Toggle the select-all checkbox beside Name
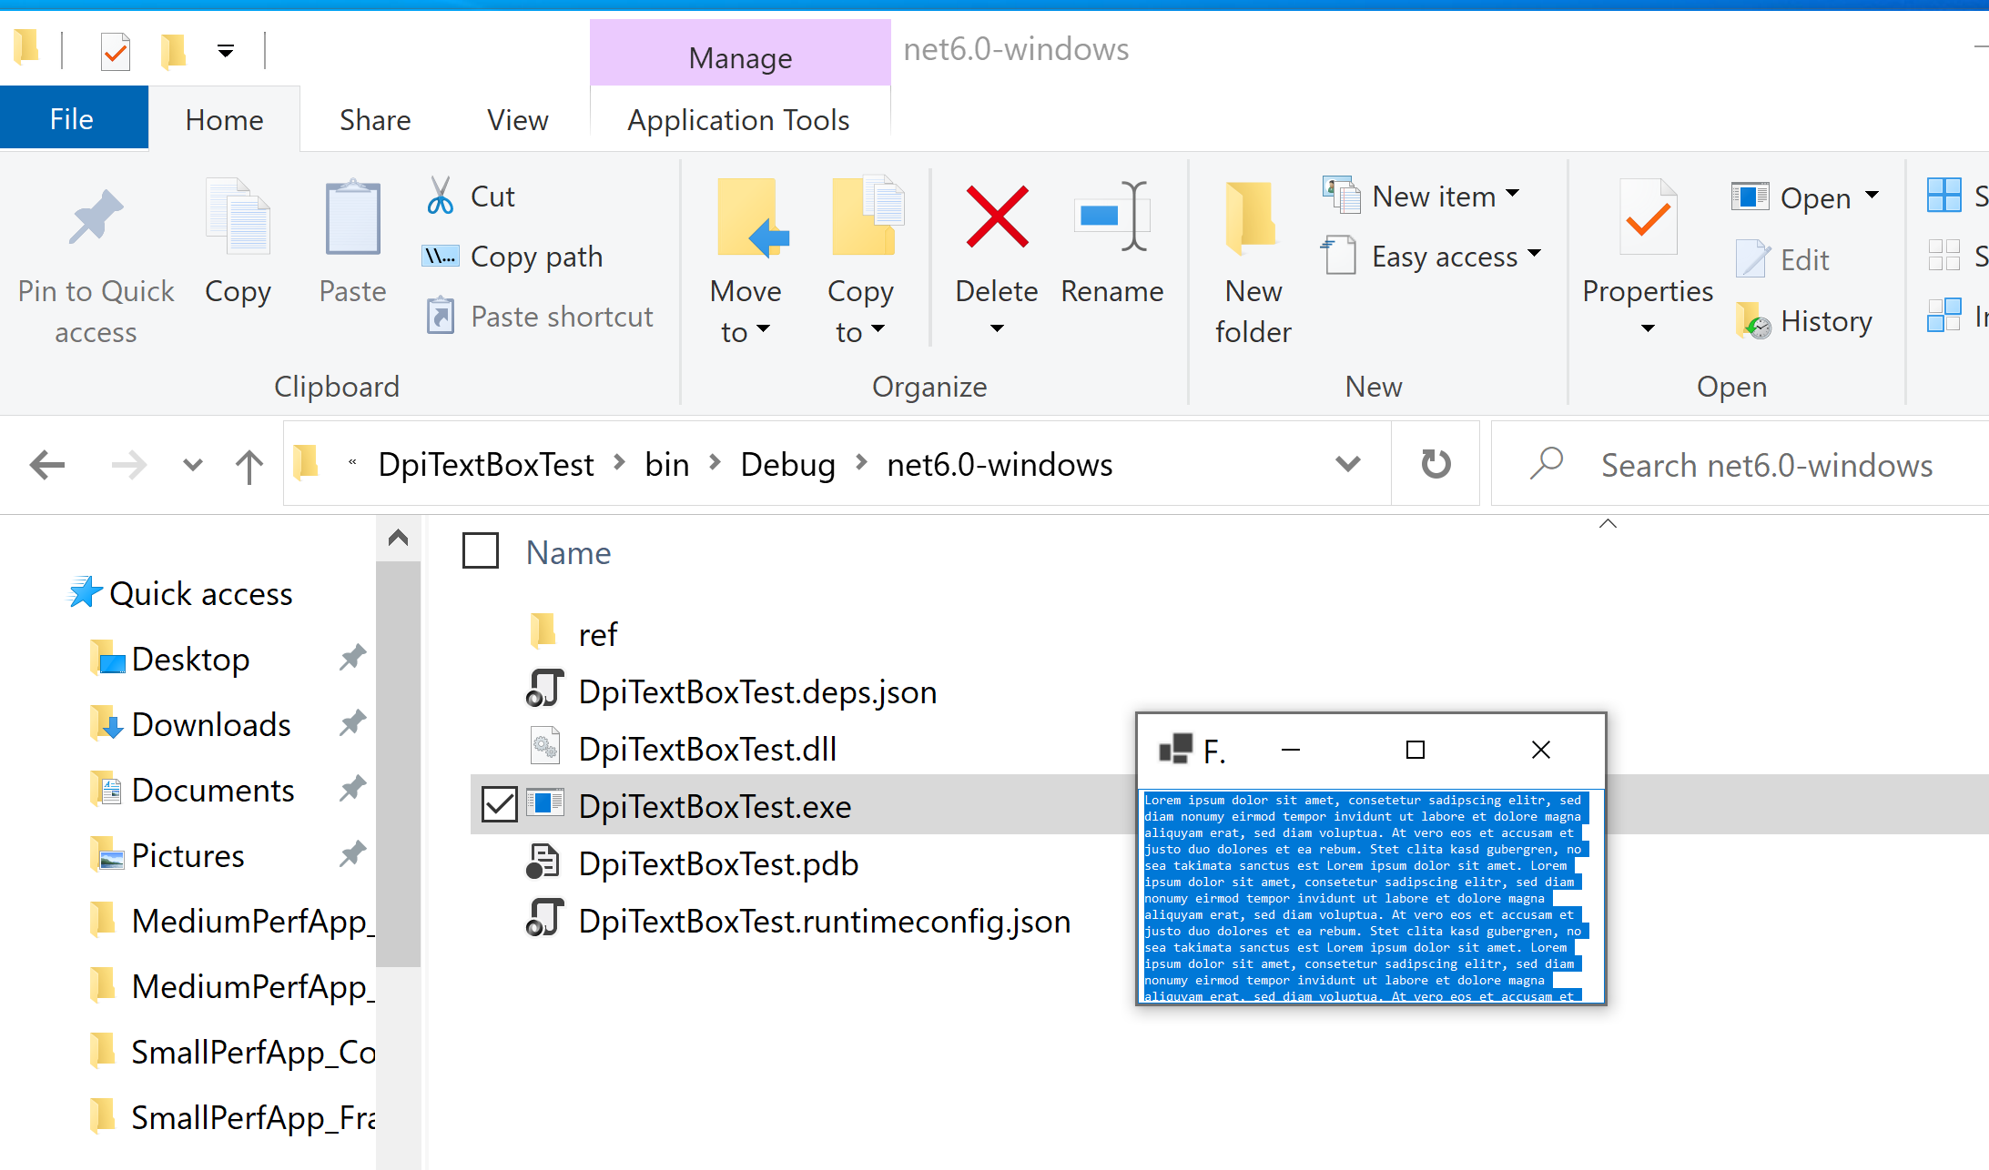Screen dimensions: 1989x1170 480,551
